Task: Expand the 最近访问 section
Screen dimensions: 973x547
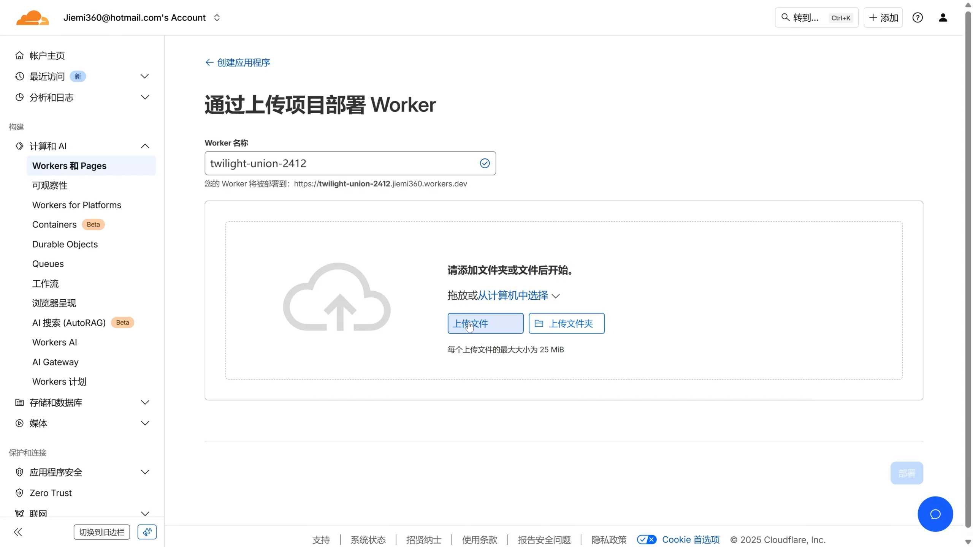Action: click(144, 76)
